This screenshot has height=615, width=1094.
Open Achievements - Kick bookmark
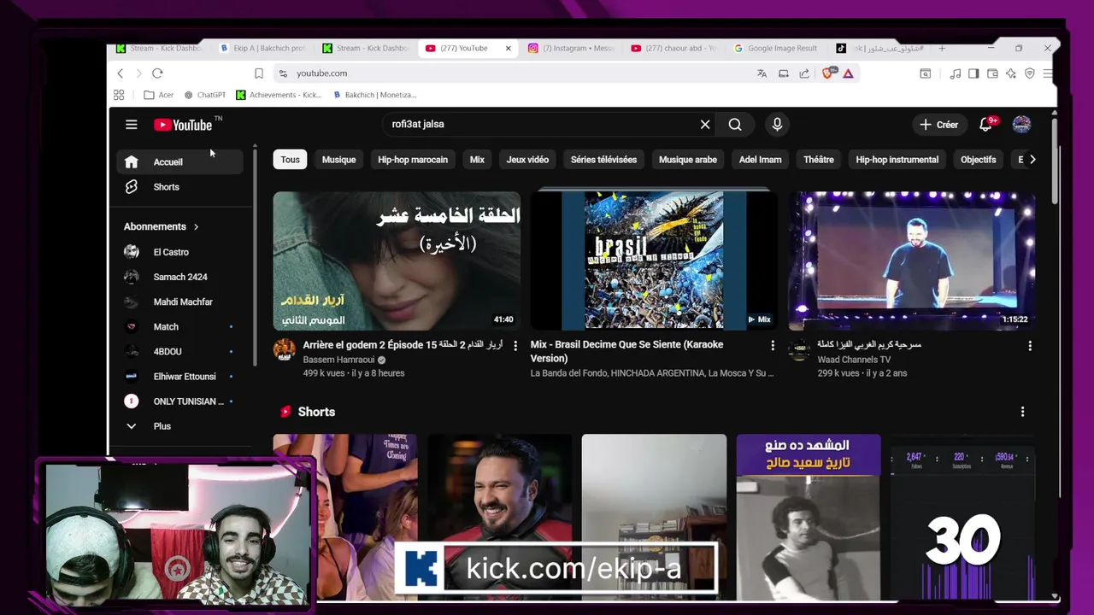(279, 95)
